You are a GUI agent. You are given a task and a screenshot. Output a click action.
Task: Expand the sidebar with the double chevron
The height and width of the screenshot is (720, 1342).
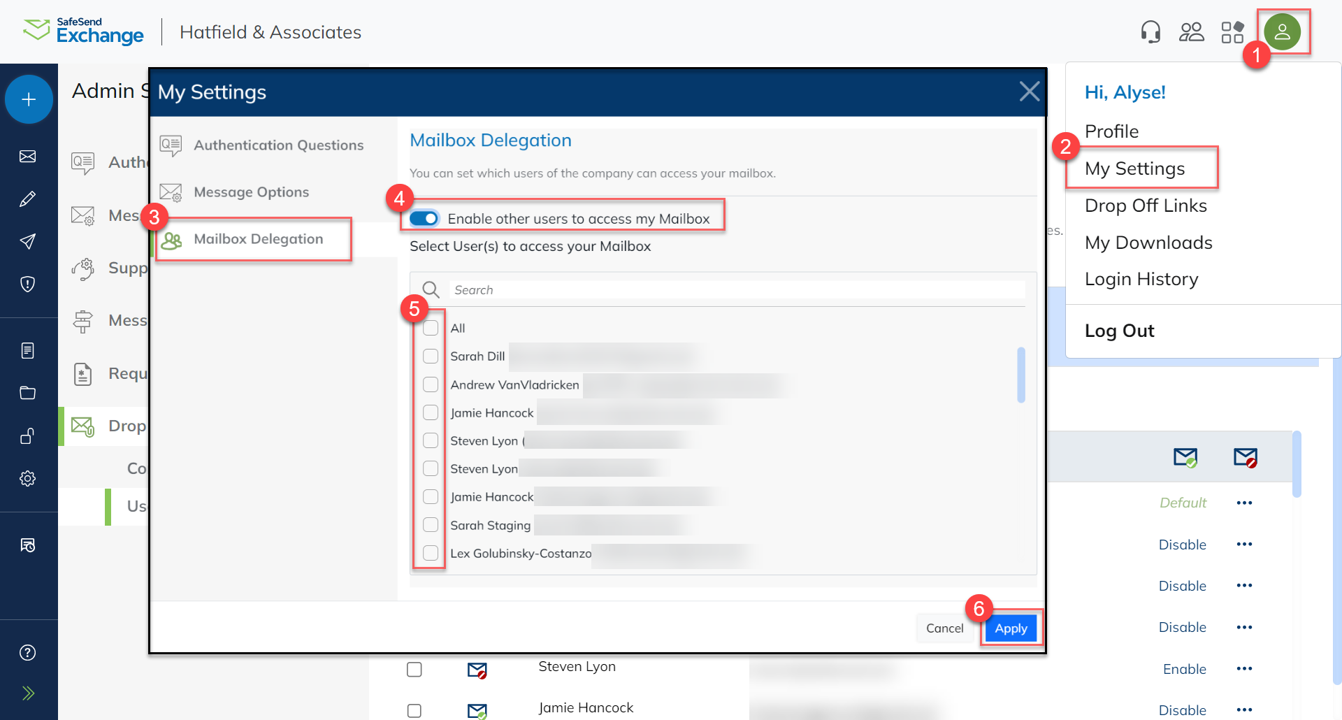click(28, 693)
